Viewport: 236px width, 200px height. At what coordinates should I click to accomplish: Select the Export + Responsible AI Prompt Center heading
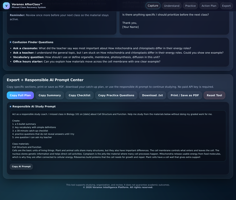click(45, 80)
